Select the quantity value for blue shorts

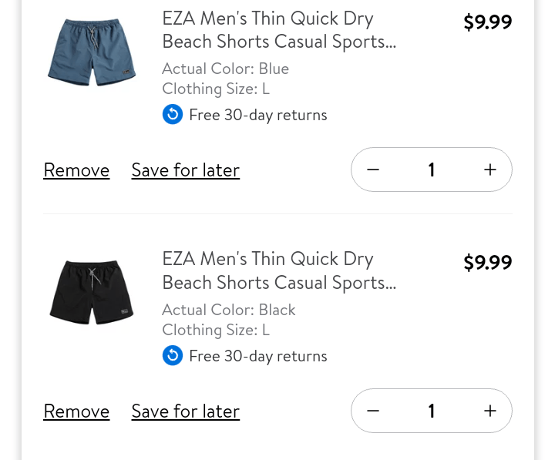pos(432,170)
